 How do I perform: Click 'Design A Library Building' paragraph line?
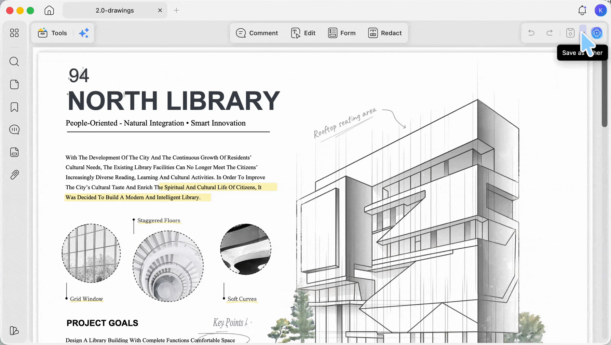pos(150,340)
